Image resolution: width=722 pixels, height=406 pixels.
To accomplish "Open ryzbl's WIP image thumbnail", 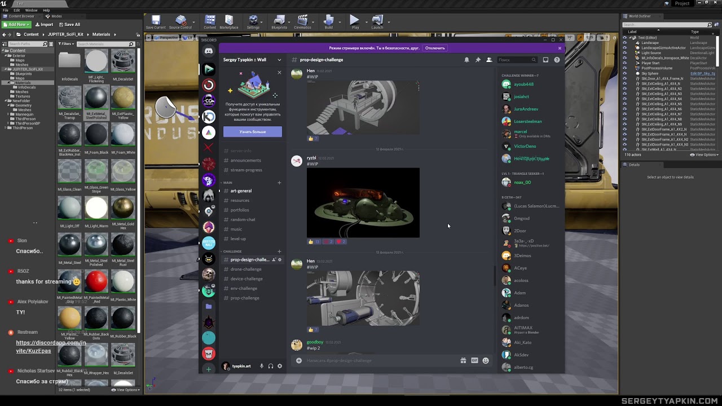I will [363, 203].
